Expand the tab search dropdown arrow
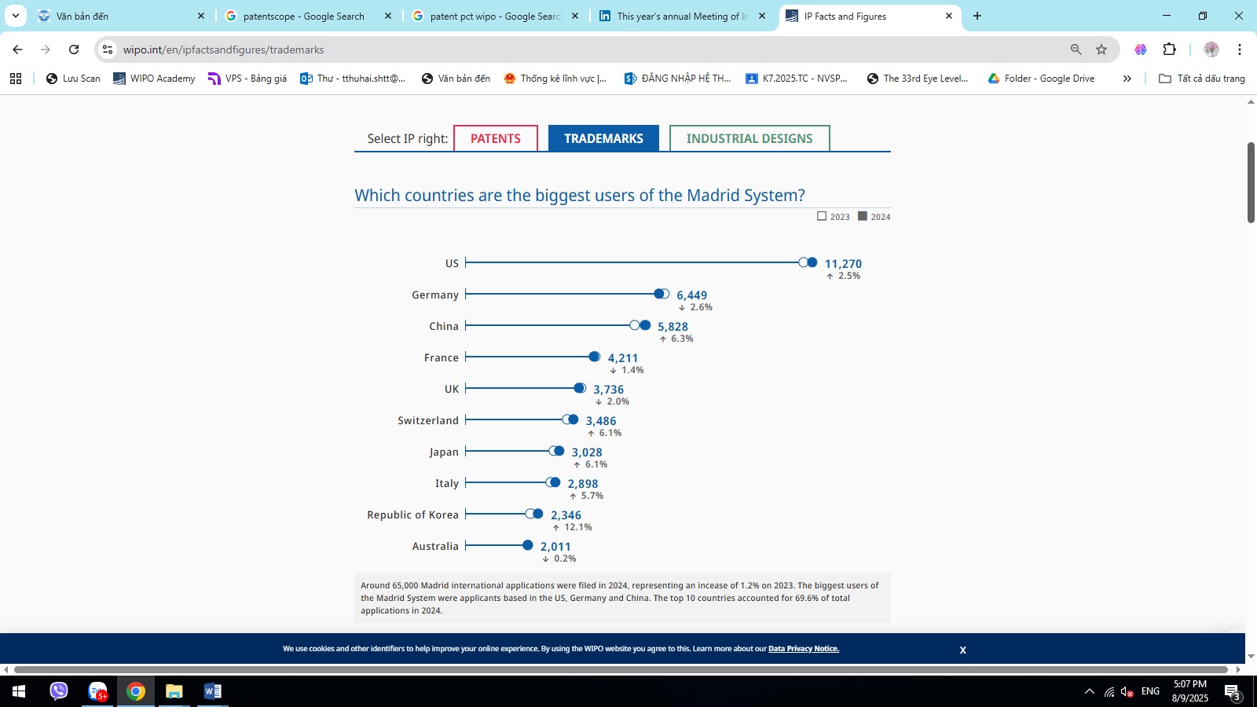Screen dimensions: 1257x707 [15, 16]
